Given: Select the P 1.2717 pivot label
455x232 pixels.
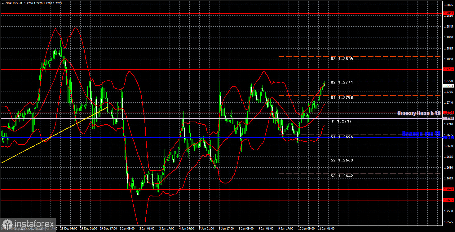Looking at the screenshot, I should 342,121.
